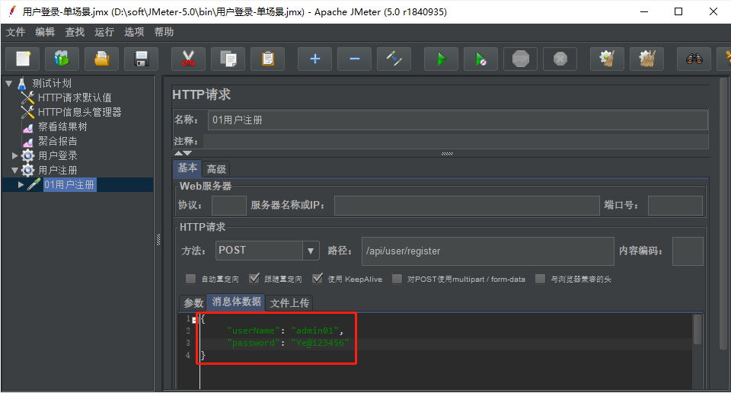Select 聚合报告 in the tree
The image size is (731, 393).
(x=57, y=141)
